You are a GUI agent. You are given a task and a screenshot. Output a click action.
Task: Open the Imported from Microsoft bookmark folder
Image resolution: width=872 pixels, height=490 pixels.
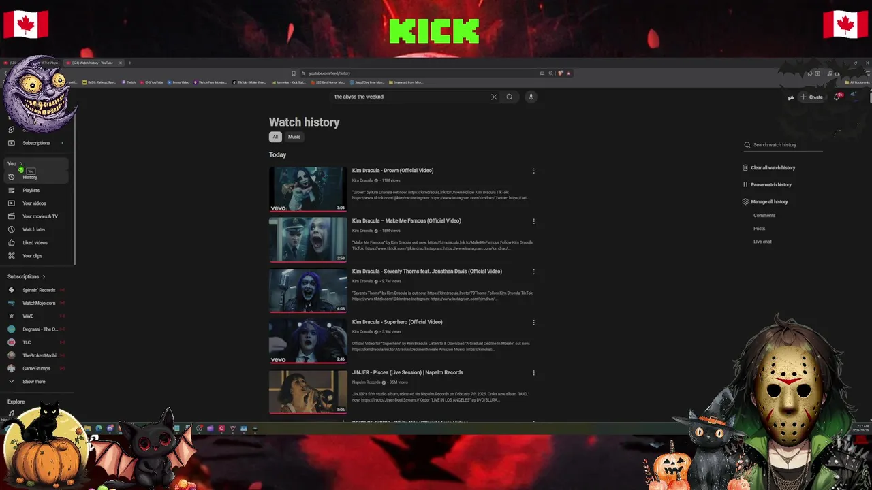pyautogui.click(x=406, y=82)
